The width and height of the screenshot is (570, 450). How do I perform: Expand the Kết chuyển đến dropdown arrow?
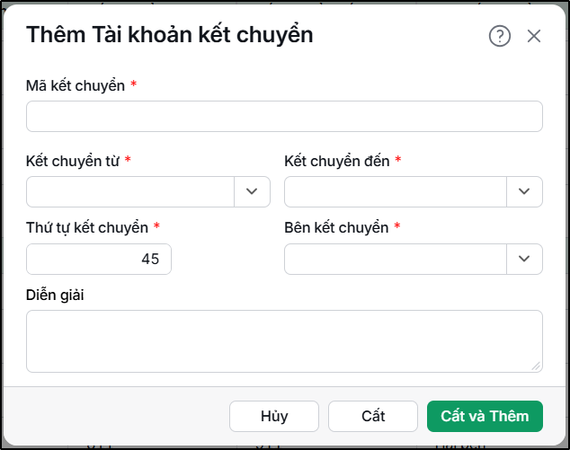coord(524,191)
